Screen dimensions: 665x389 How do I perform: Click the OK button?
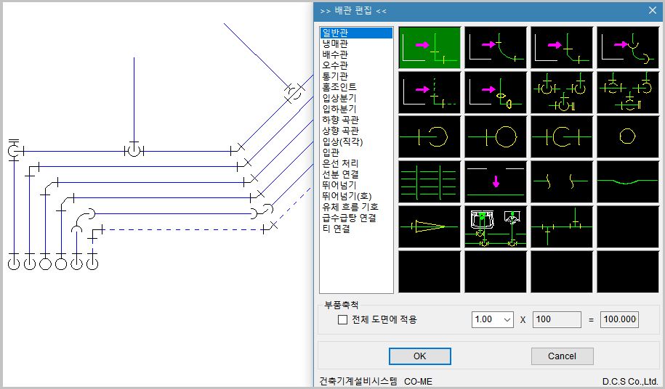419,356
